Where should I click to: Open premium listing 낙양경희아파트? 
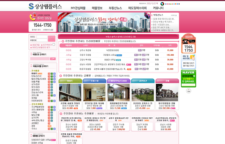click(112, 50)
